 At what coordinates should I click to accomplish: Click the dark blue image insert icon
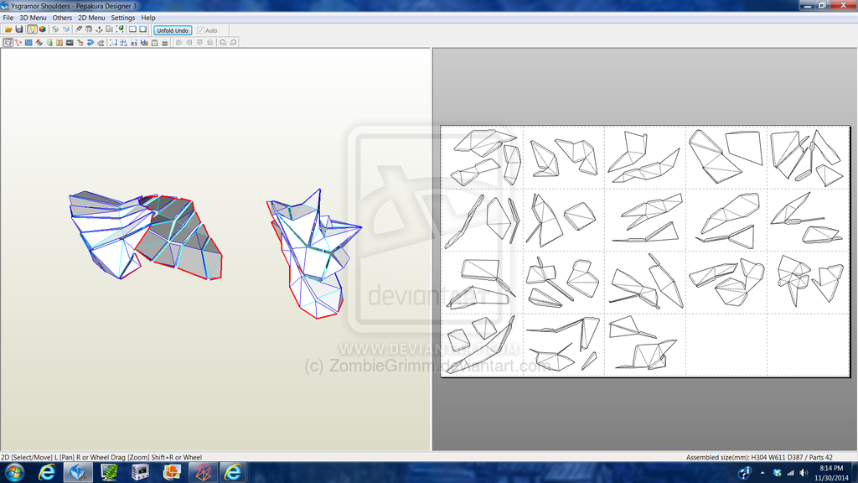70,42
